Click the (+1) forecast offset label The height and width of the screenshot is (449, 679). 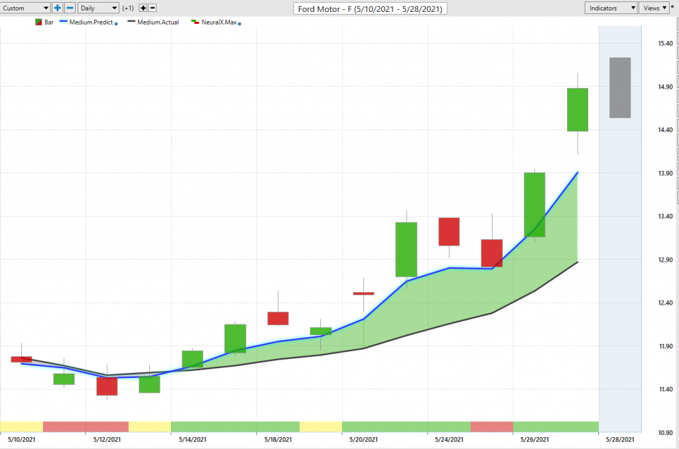click(128, 8)
